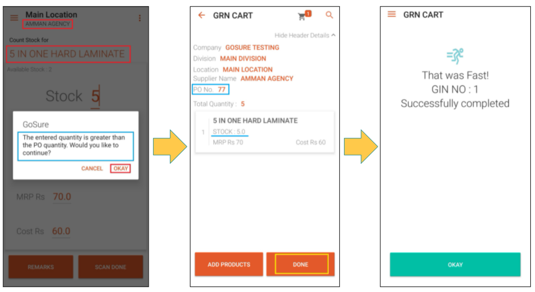Click GOSURE TESTING company value

pyautogui.click(x=252, y=47)
